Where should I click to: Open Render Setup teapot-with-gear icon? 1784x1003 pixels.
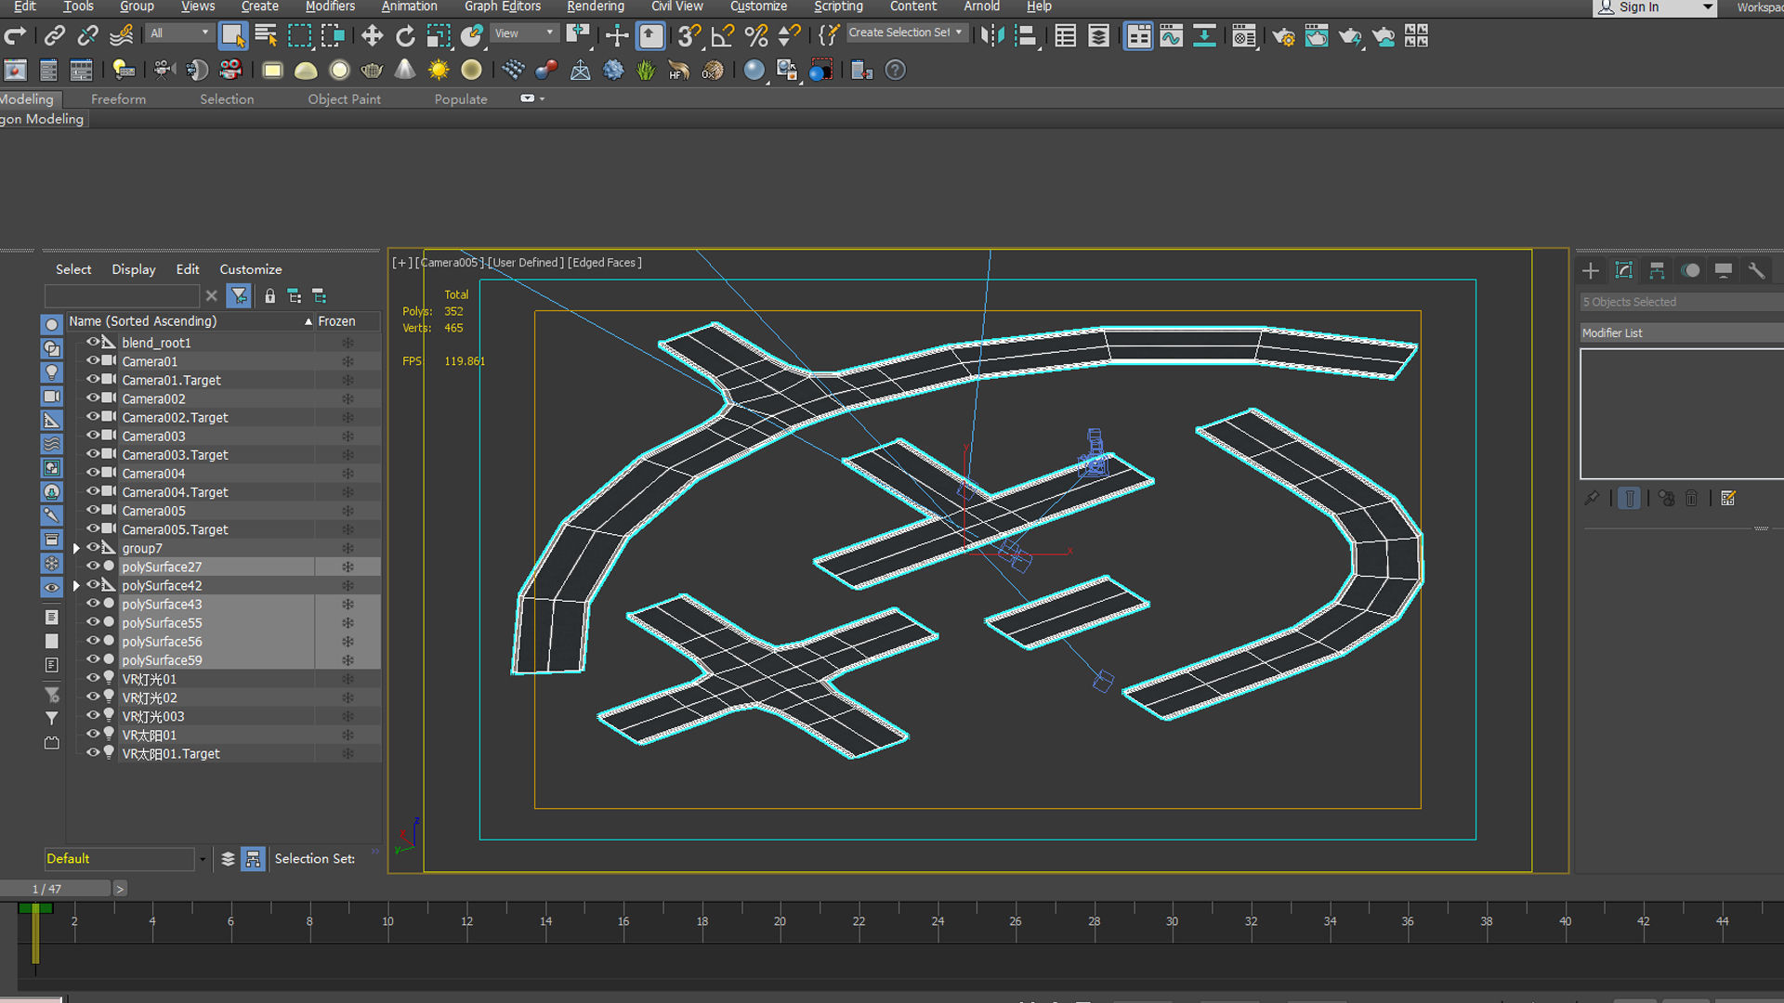coord(1283,36)
